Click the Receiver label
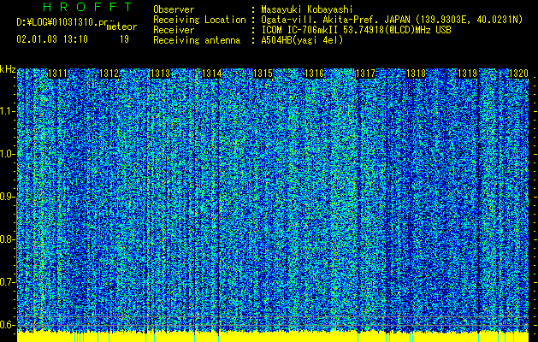This screenshot has height=342, width=538. pyautogui.click(x=174, y=30)
